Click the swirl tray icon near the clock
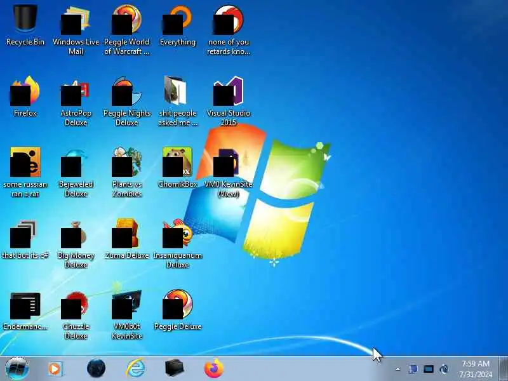 [444, 369]
